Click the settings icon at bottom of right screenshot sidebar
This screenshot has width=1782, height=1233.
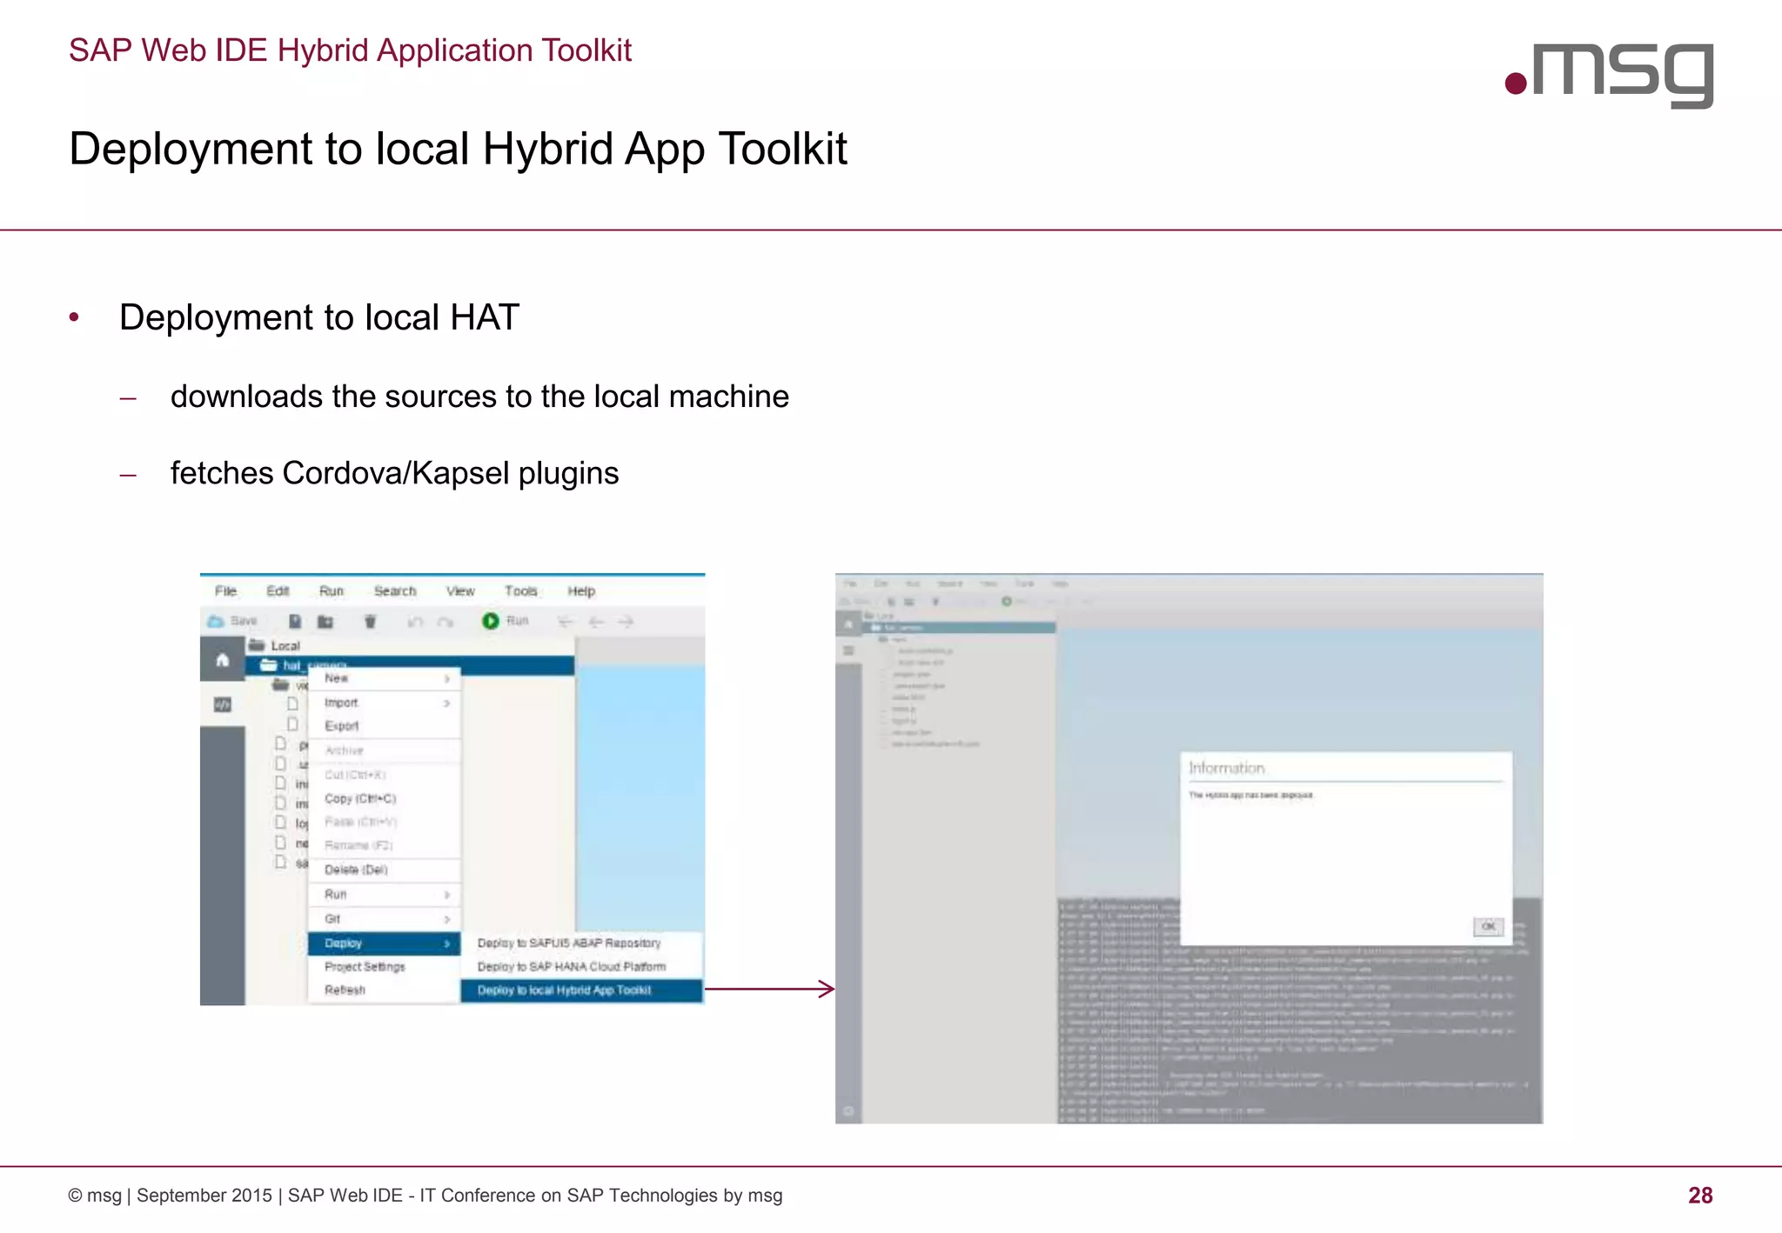point(848,1110)
